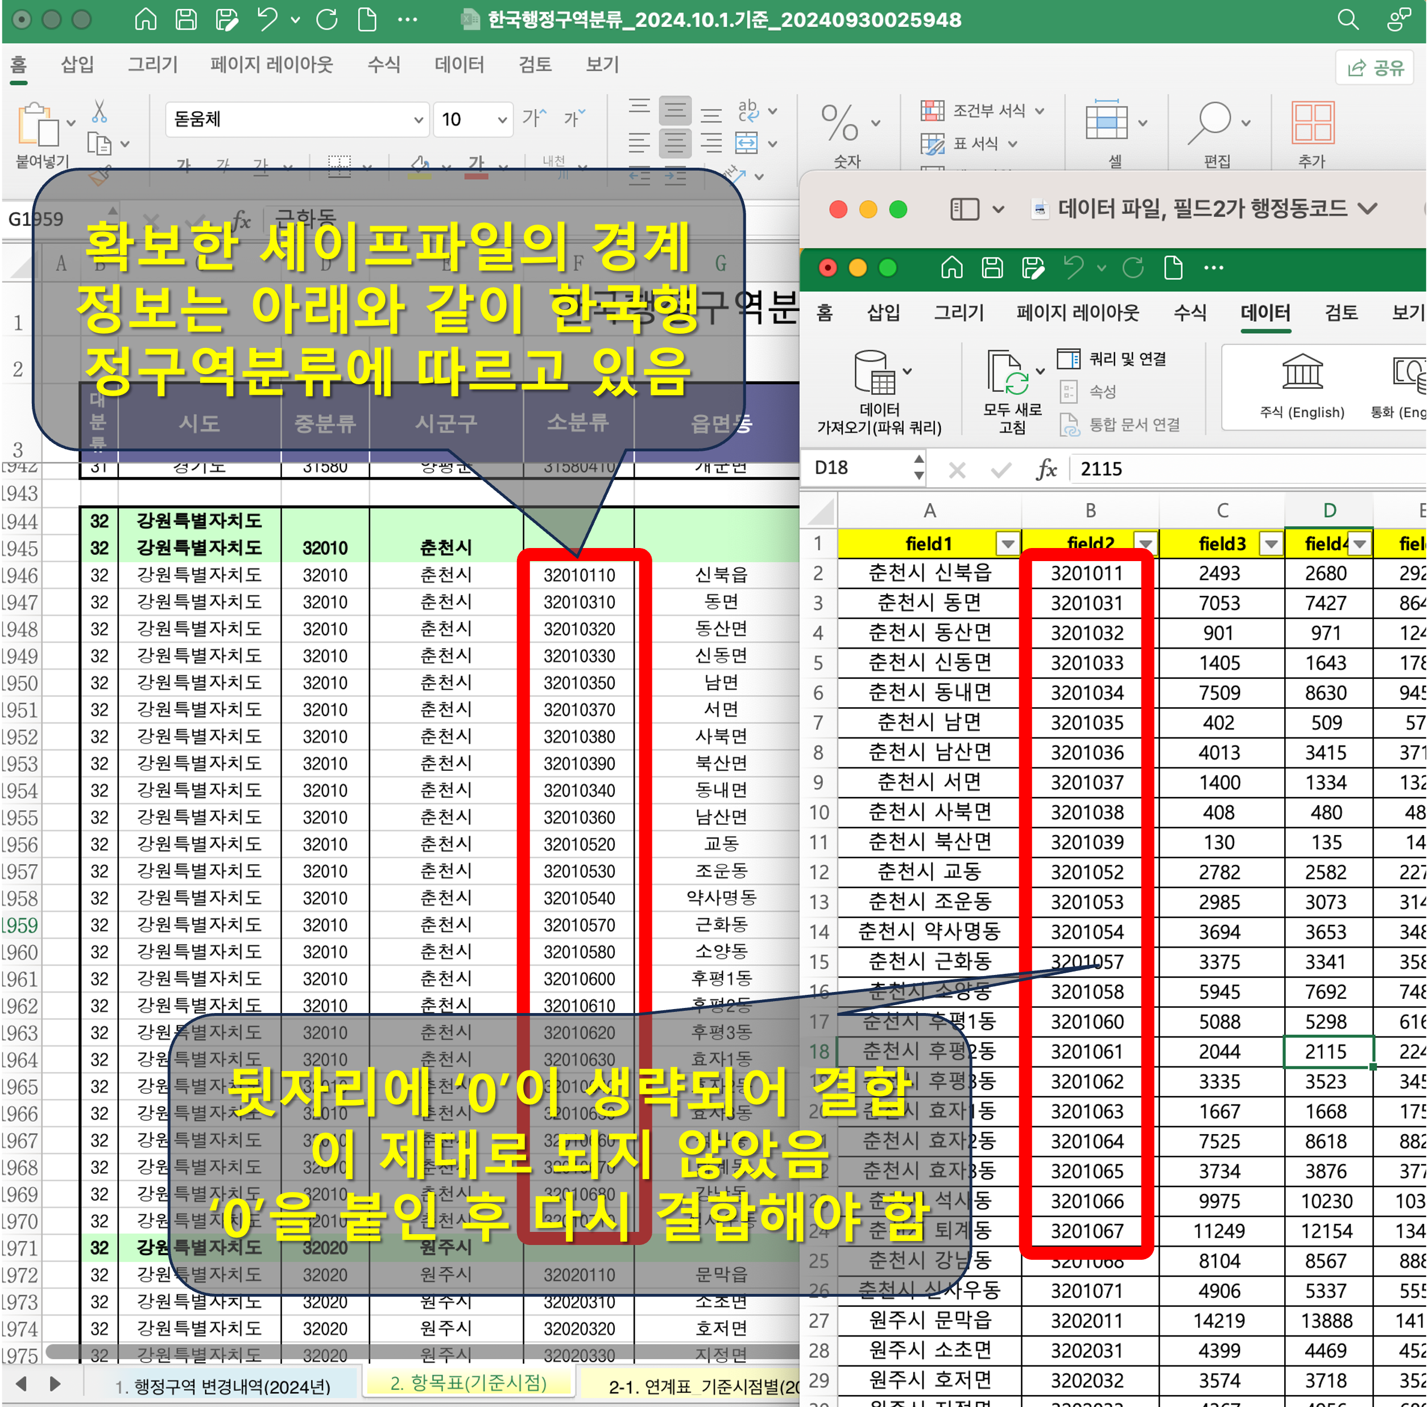Screen dimensions: 1428x1407
Task: Click the Save icon in front window toolbar
Action: pos(992,268)
